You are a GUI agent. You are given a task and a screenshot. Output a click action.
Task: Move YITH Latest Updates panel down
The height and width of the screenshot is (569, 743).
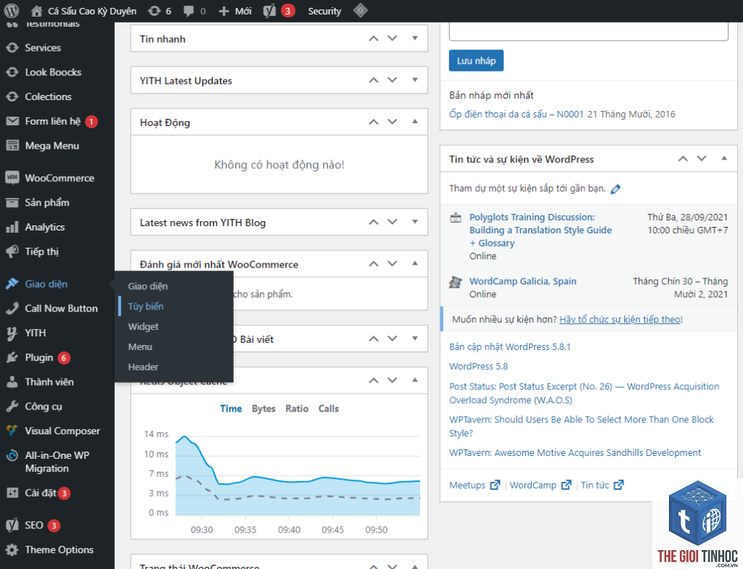(x=393, y=80)
